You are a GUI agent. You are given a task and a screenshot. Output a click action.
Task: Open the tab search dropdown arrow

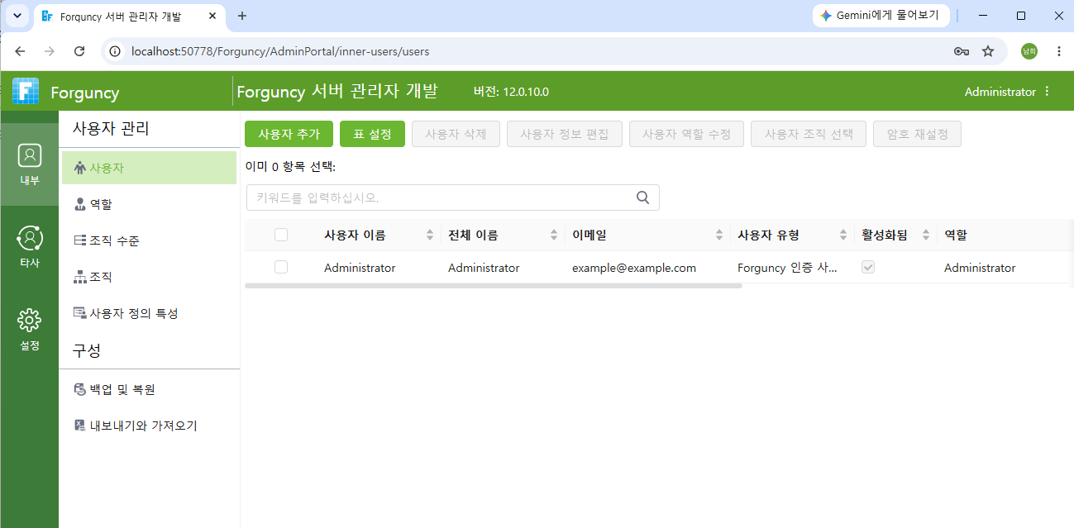pyautogui.click(x=17, y=16)
